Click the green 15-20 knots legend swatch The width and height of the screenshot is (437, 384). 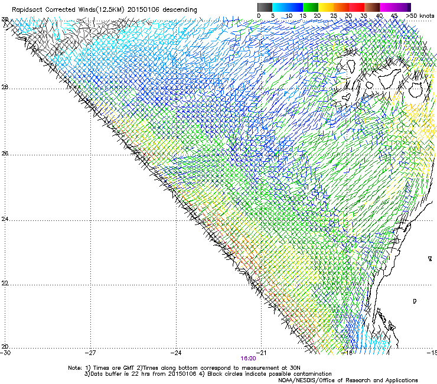point(311,7)
